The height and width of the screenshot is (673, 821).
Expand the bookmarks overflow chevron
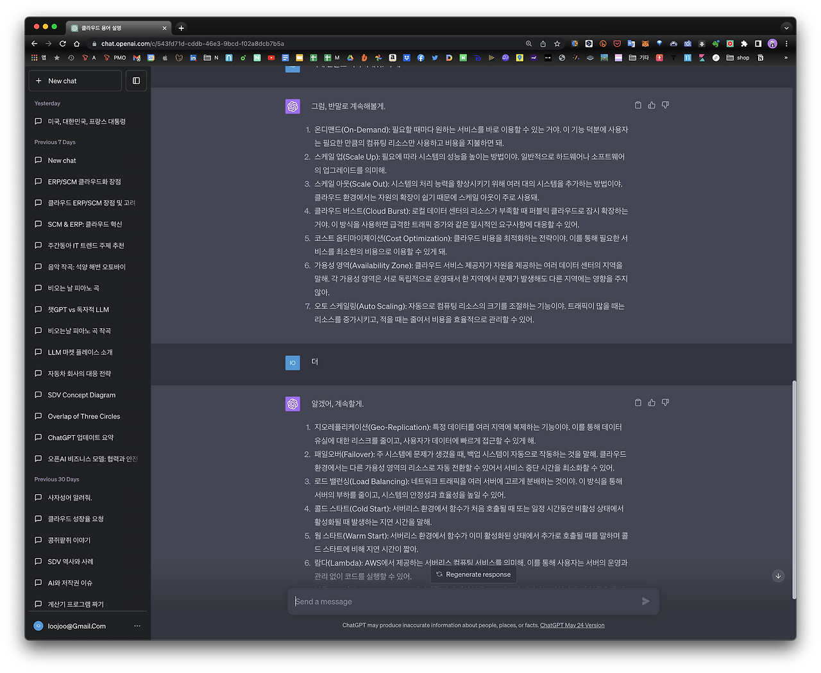point(786,57)
